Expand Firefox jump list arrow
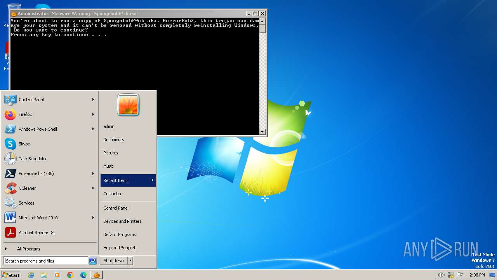 point(93,114)
